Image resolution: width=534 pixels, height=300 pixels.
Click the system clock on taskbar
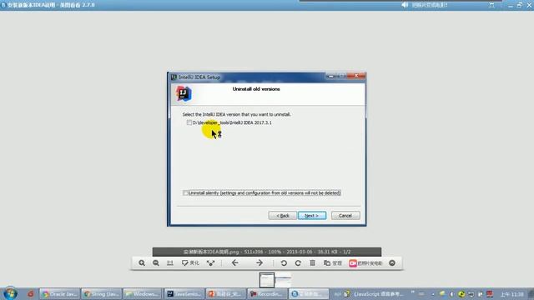coord(511,294)
